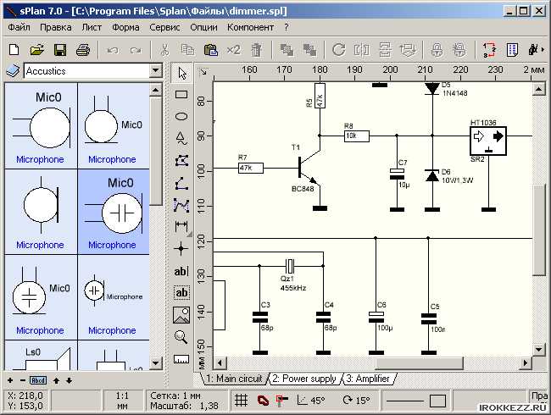The width and height of the screenshot is (551, 415).
Task: Open the Компонент menu
Action: [250, 27]
